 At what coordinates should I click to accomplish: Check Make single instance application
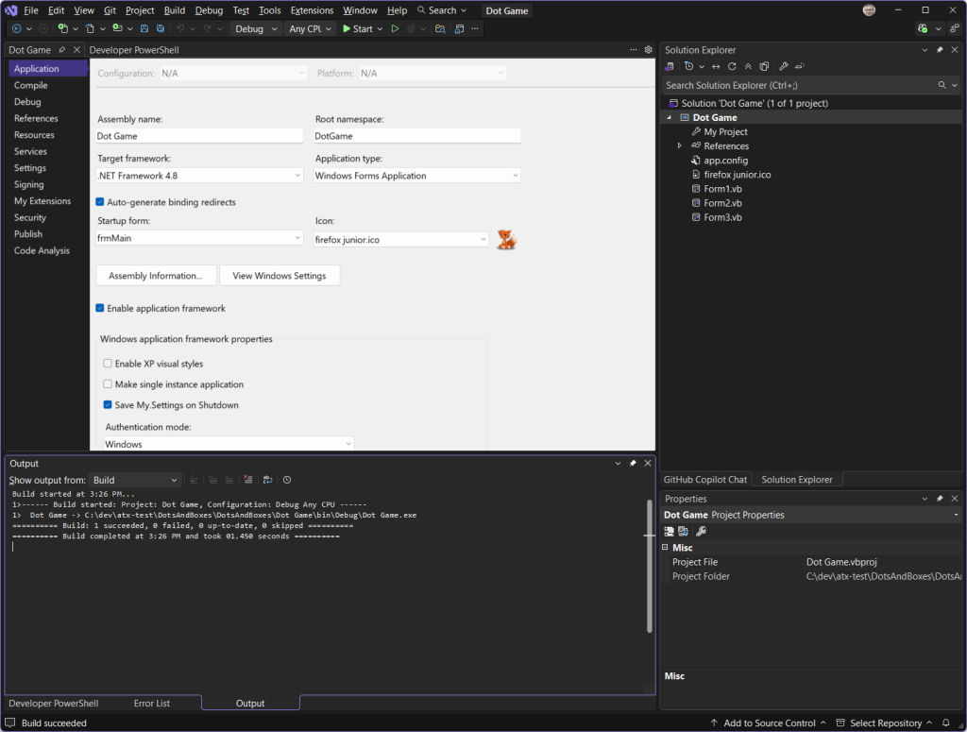click(x=107, y=383)
